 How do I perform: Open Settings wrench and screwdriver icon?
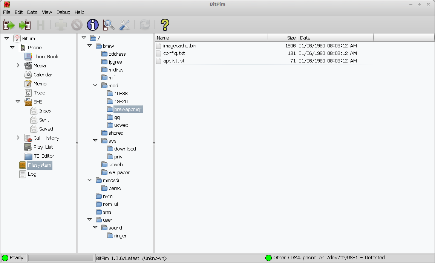pos(124,25)
